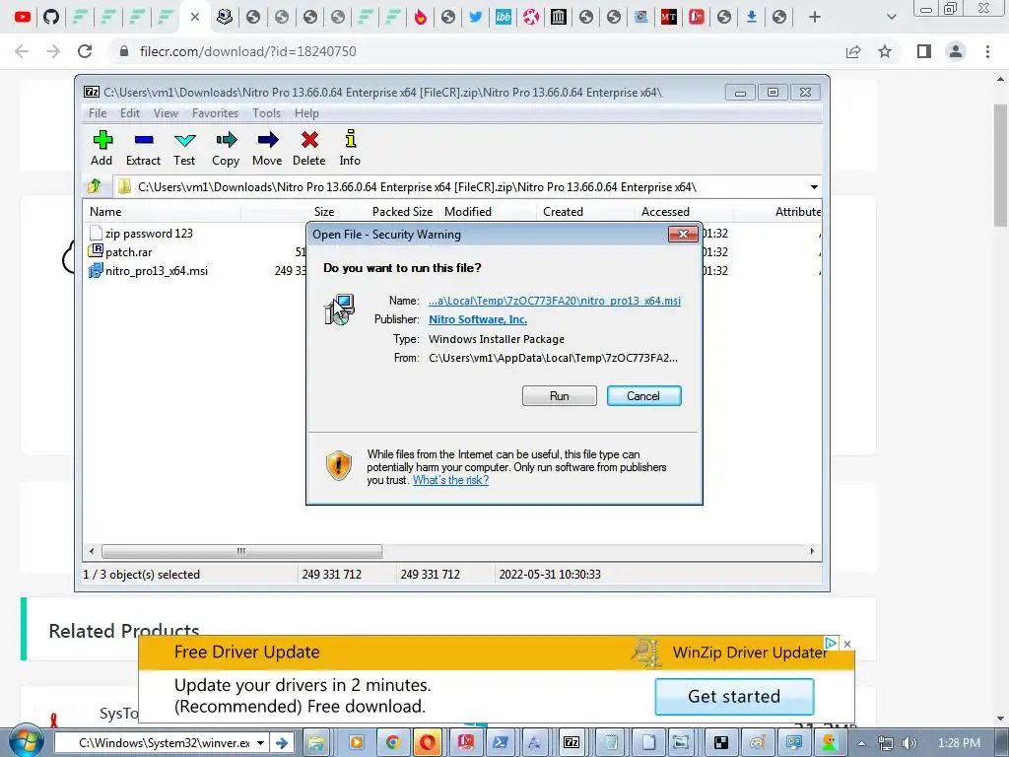This screenshot has width=1009, height=757.
Task: Open the 7-Zip Edit menu
Action: 130,113
